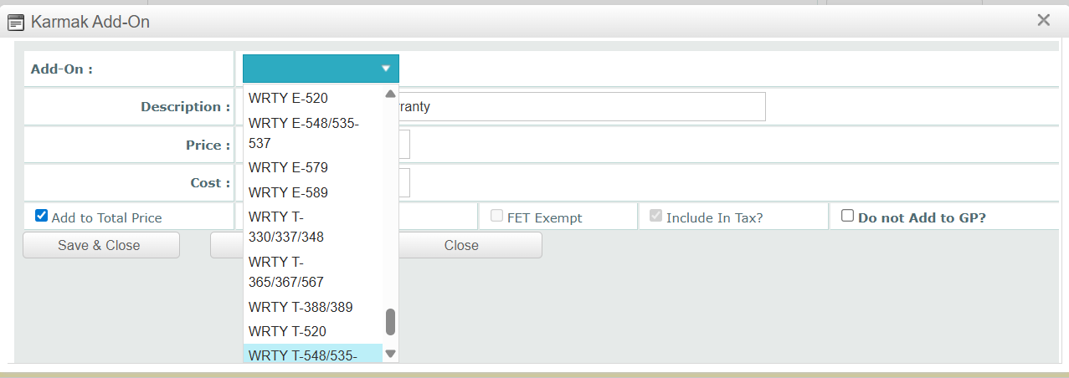1069x378 pixels.
Task: Toggle the Include In Tax? checkbox
Action: coord(655,216)
